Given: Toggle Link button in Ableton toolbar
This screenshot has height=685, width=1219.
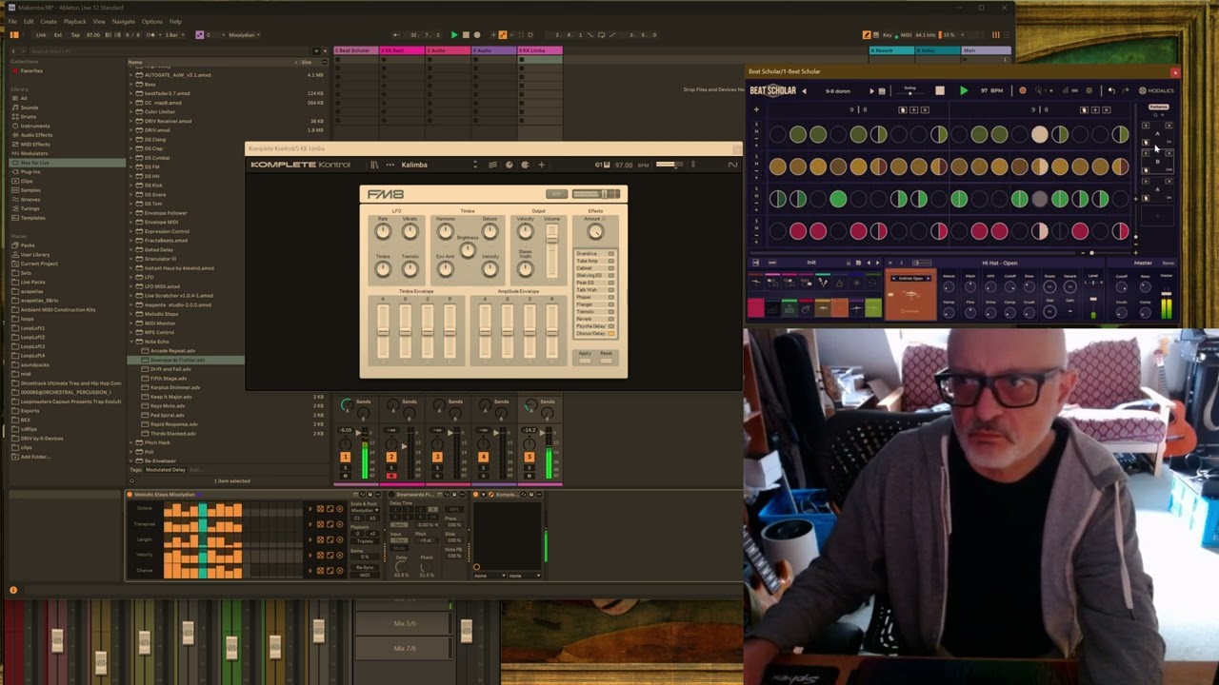Looking at the screenshot, I should [x=41, y=35].
